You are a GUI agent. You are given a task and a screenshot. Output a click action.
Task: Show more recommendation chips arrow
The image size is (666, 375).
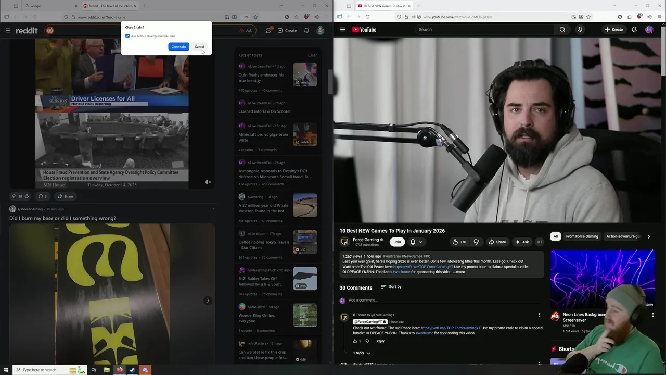(648, 236)
